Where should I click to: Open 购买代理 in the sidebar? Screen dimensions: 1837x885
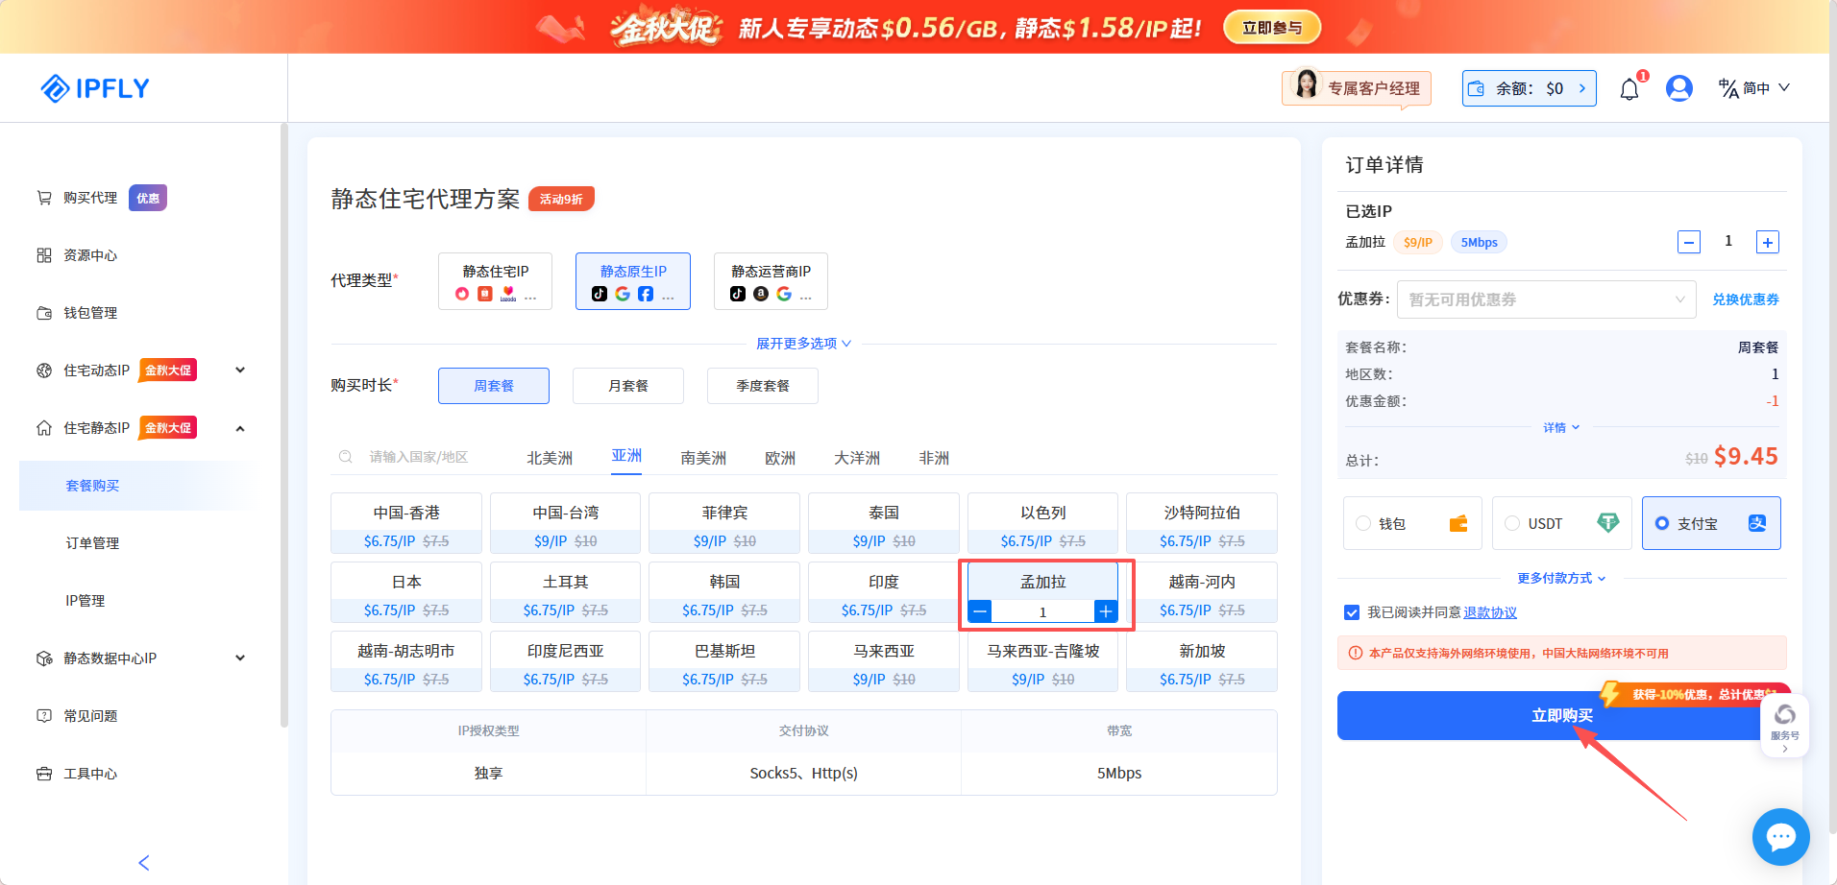pyautogui.click(x=90, y=198)
